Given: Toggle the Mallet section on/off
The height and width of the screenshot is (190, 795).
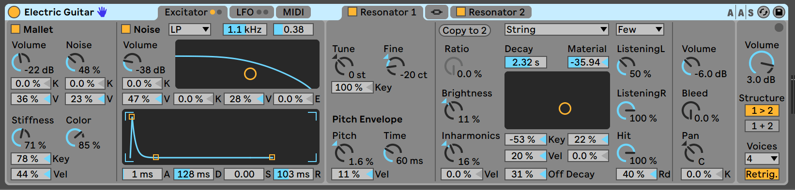Looking at the screenshot, I should [x=15, y=29].
